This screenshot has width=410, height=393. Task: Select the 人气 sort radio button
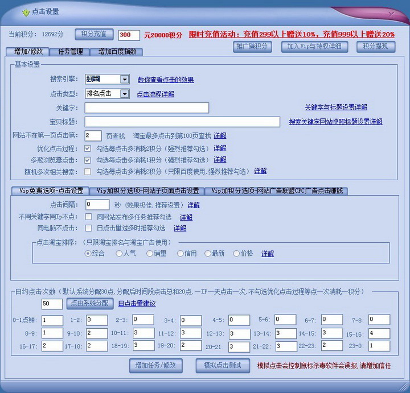[x=119, y=253]
